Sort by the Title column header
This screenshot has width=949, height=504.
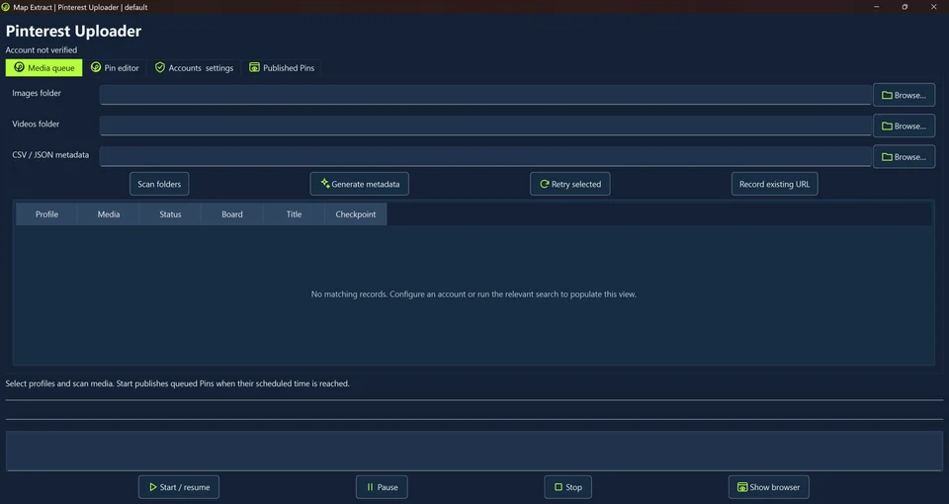tap(294, 214)
